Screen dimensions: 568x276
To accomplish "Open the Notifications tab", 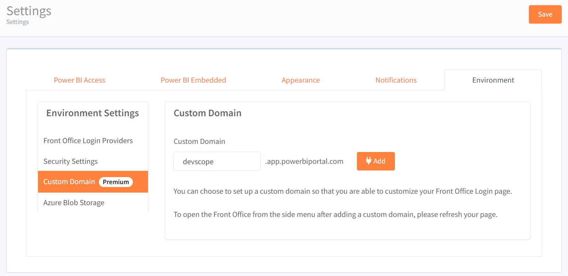I will 396,80.
